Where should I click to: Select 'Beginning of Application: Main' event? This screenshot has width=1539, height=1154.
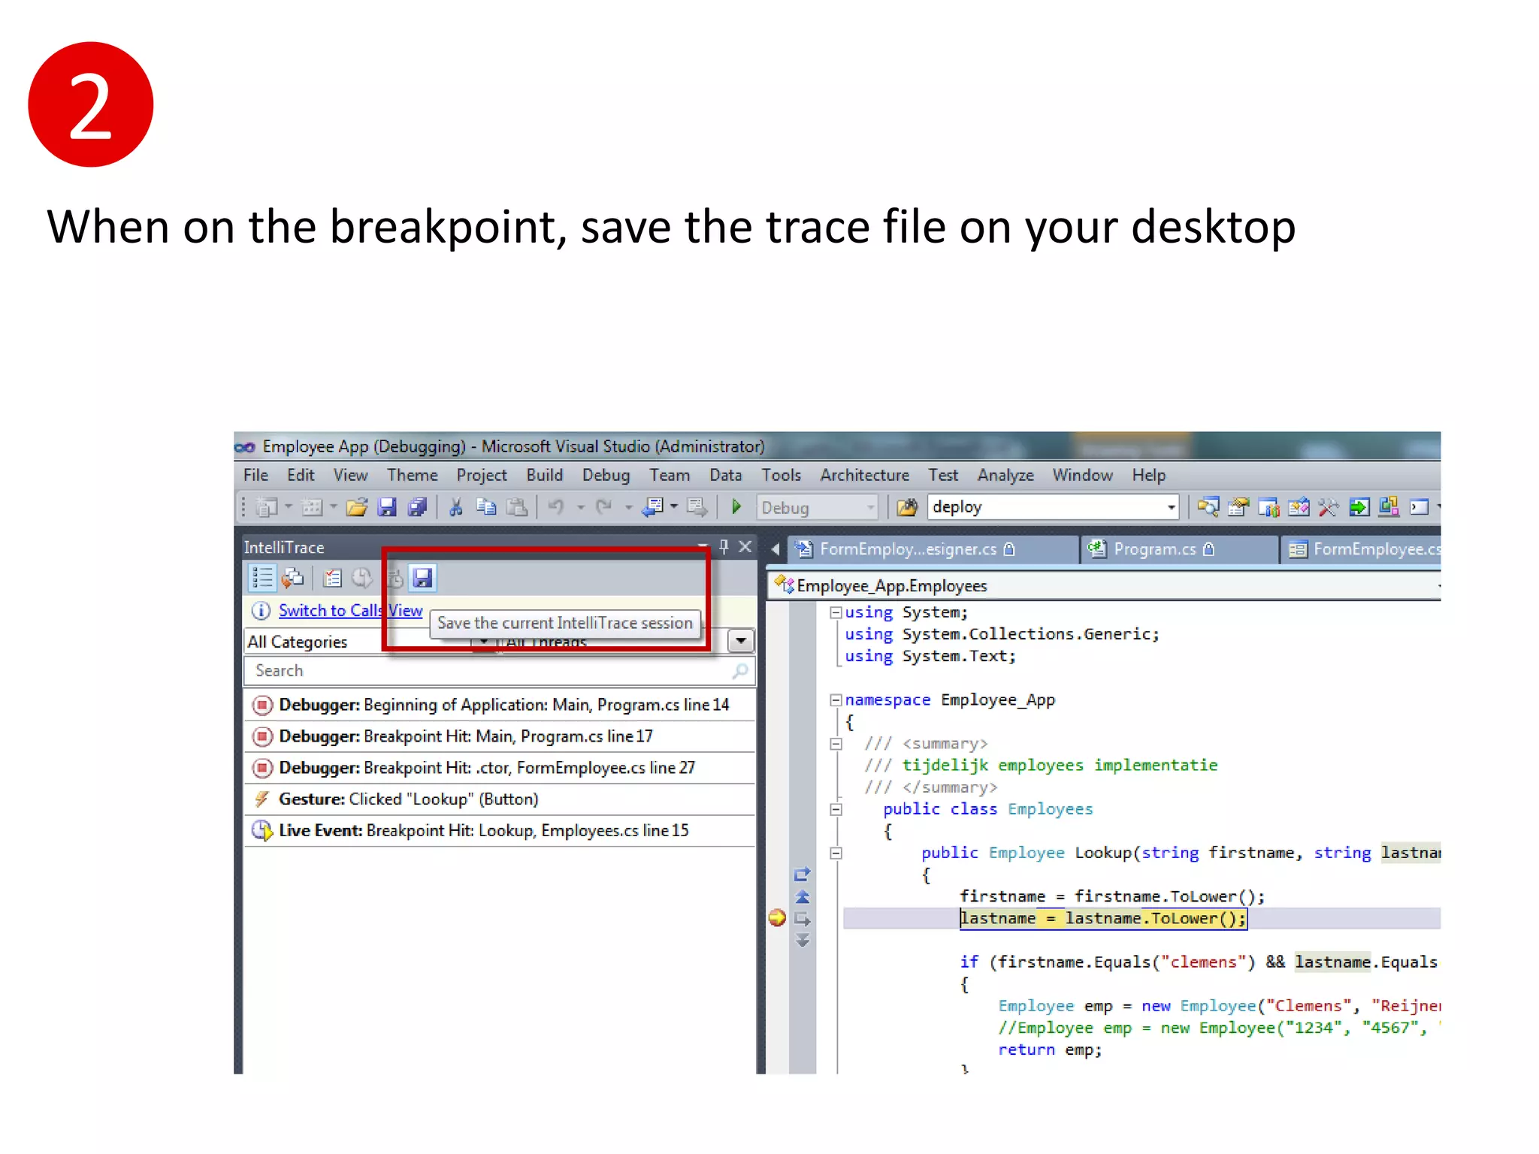coord(500,705)
